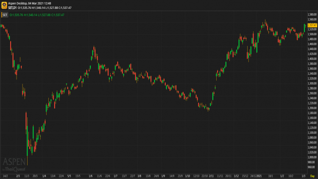Click the 3/8 date axis label
Screen dimensions: 318x179
139,176
